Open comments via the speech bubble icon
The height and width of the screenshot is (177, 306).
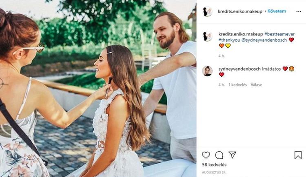click(219, 155)
